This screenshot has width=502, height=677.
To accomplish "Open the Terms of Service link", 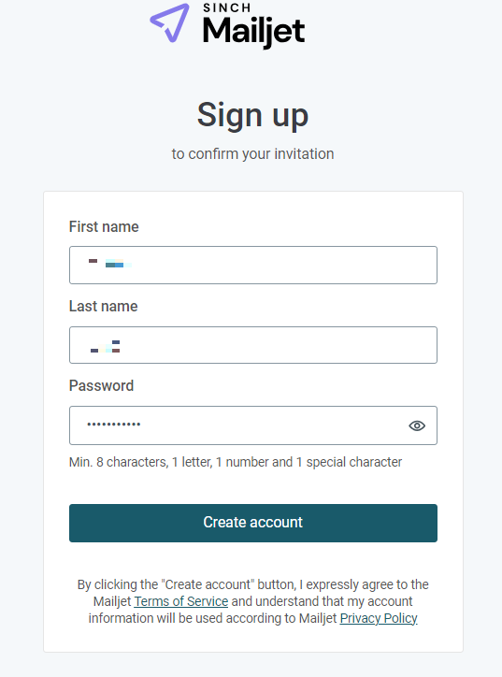I will [x=180, y=601].
